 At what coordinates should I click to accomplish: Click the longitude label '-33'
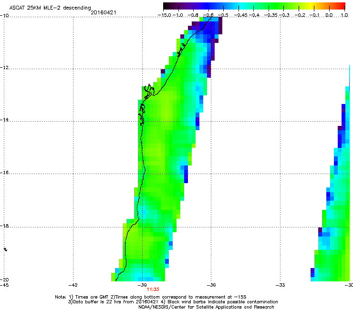pyautogui.click(x=280, y=285)
